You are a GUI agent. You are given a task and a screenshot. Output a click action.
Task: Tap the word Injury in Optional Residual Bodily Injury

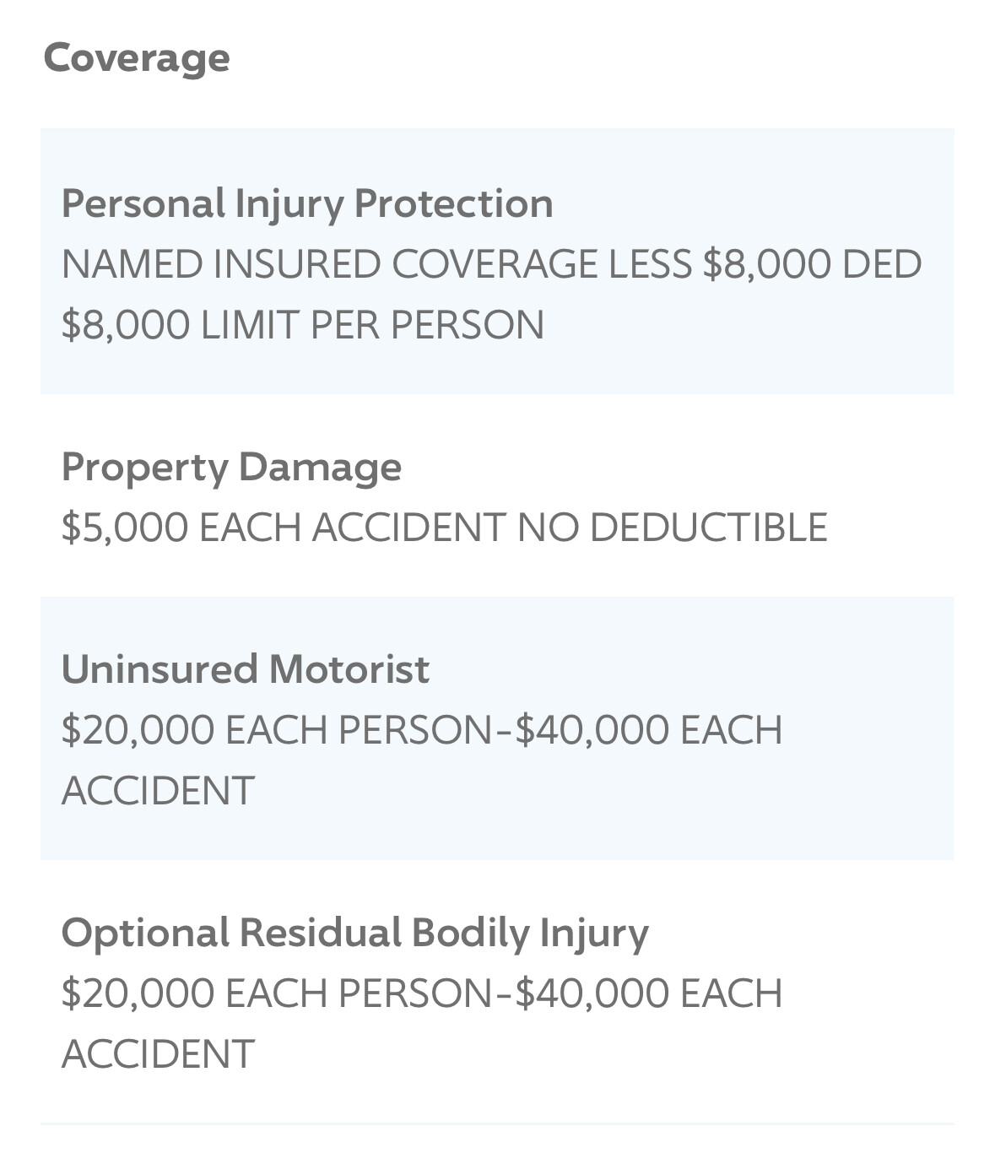click(x=594, y=933)
